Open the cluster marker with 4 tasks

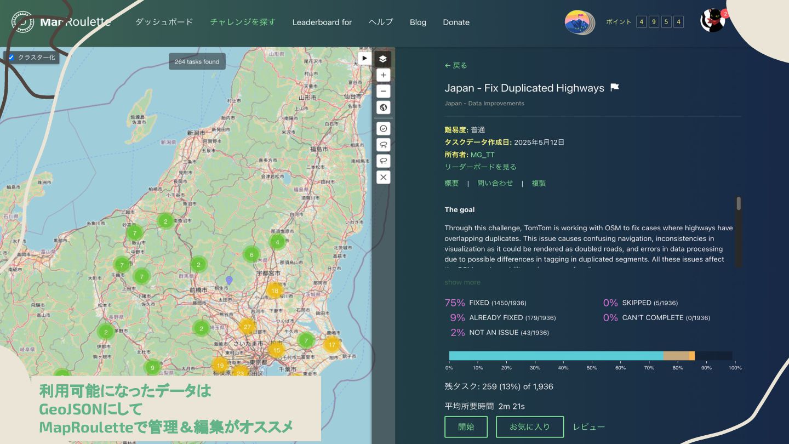278,242
